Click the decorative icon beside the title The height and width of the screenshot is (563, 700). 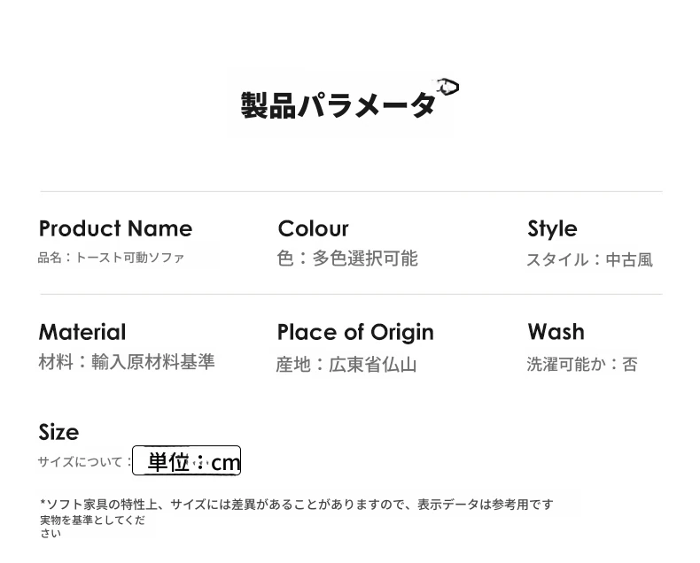click(x=447, y=87)
